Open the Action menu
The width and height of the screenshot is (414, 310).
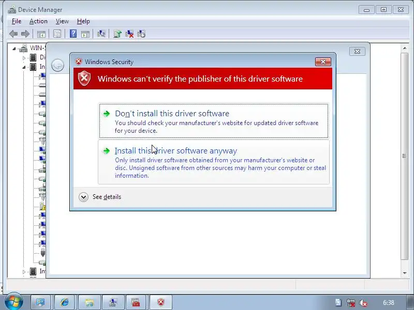tap(38, 21)
